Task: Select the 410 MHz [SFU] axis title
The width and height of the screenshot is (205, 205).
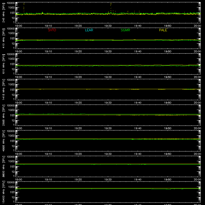Action: point(4,38)
